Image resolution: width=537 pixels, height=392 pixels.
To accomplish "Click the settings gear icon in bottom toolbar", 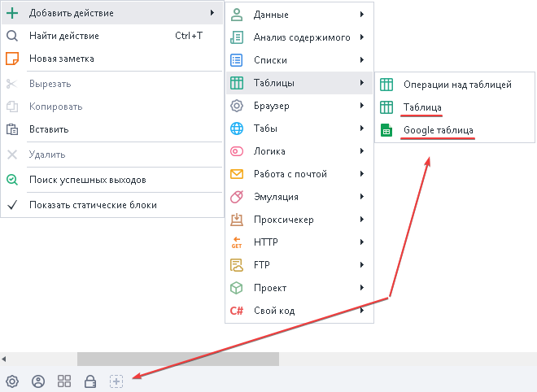I will click(x=12, y=381).
